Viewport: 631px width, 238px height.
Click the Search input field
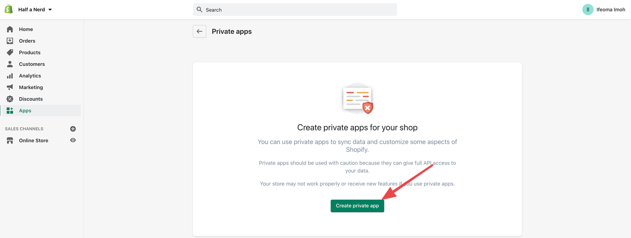point(295,9)
